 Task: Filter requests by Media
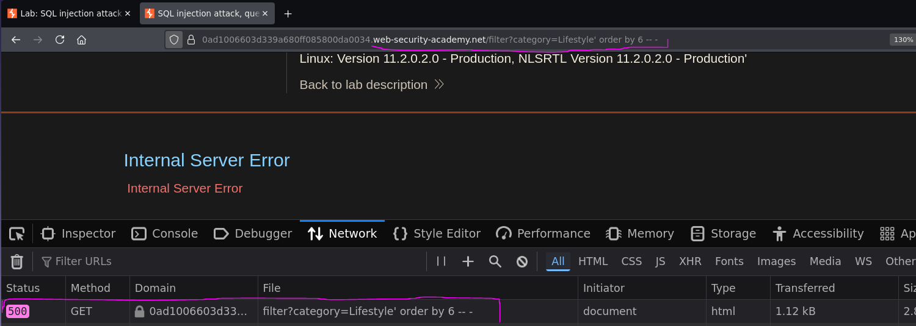(825, 261)
